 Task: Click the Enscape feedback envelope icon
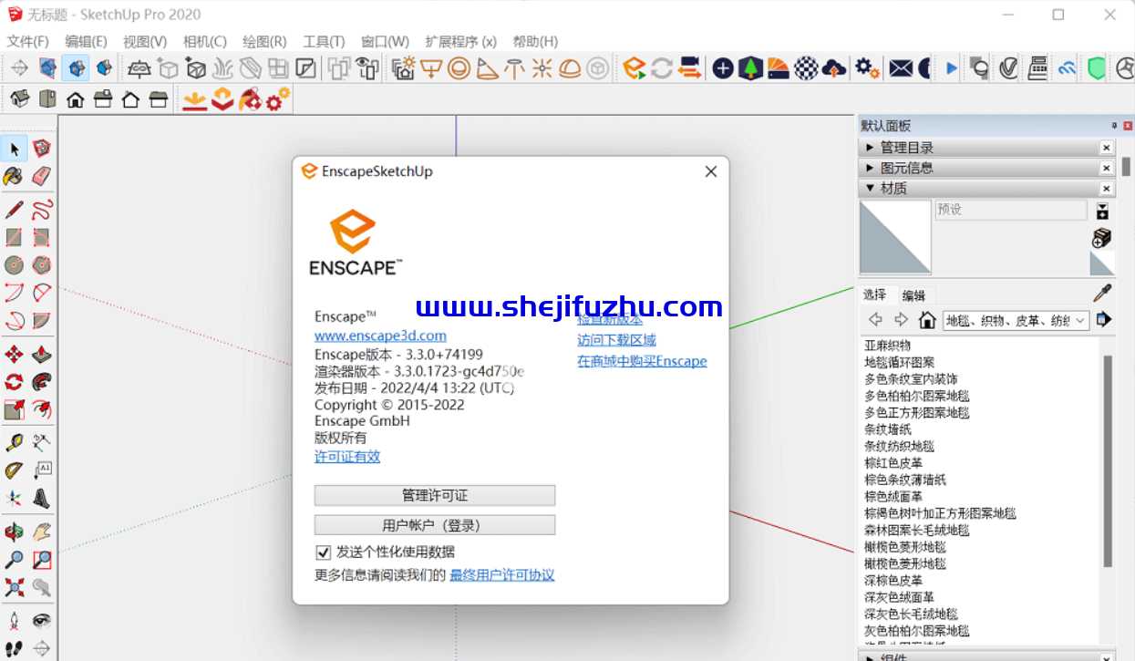tap(901, 67)
